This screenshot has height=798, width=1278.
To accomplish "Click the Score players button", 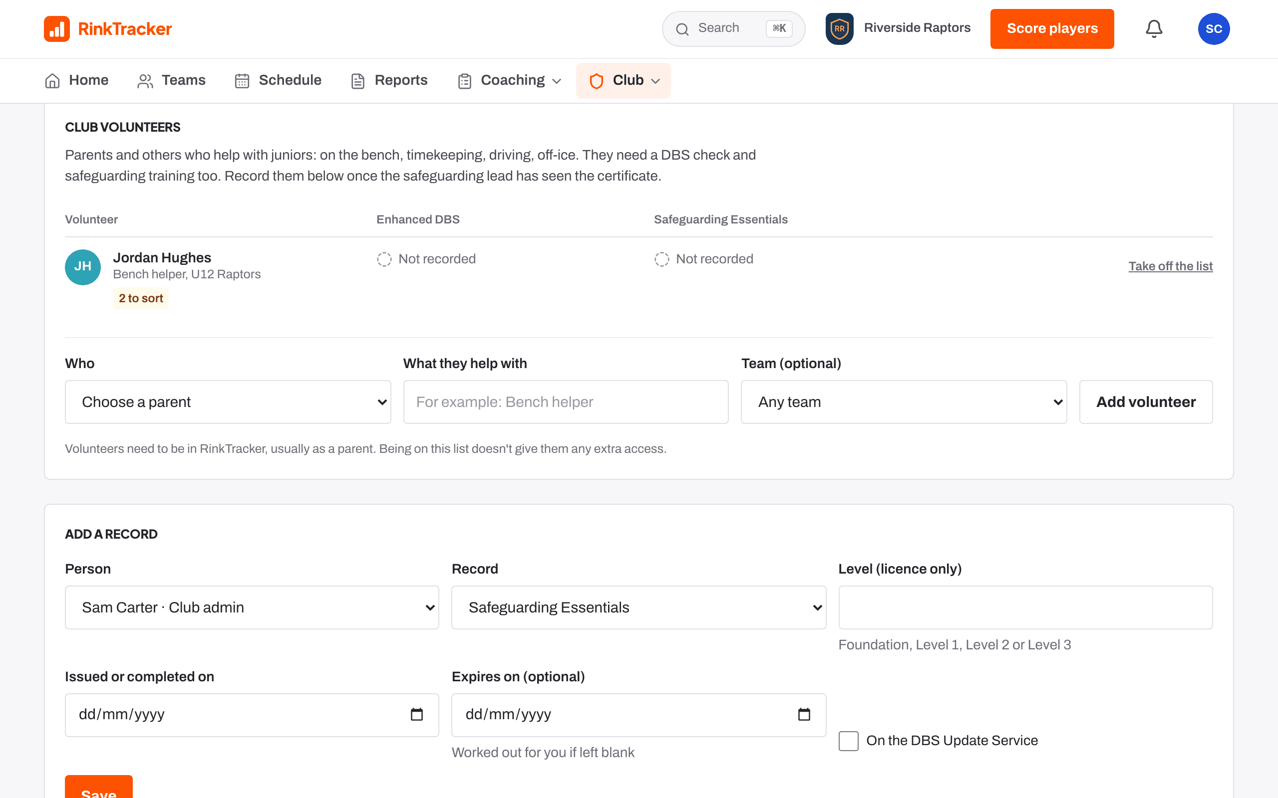I will click(1052, 28).
